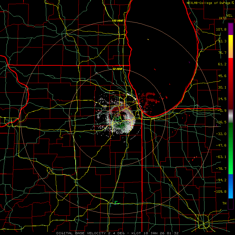Select the 14.5 velocity scale value
235x235 pixels.
click(222, 99)
